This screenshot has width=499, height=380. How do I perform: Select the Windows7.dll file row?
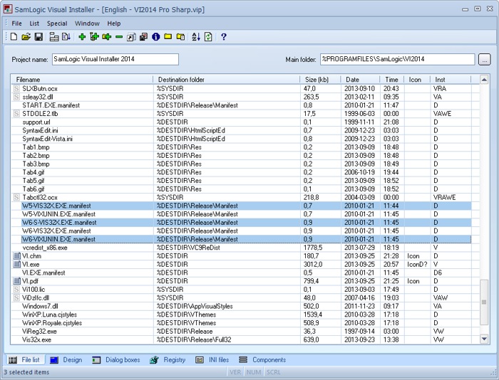coord(241,306)
